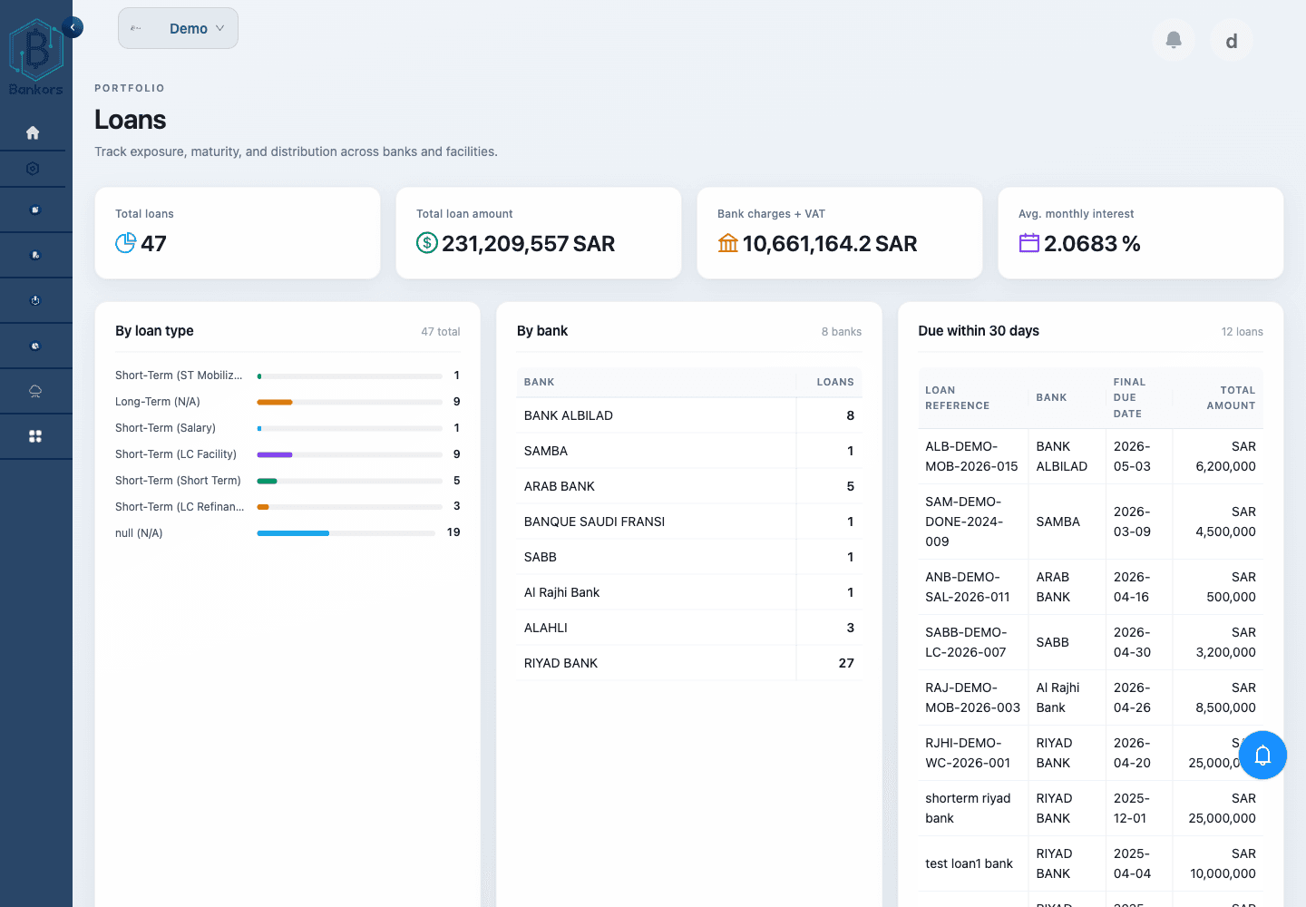Open notifications via the bell icon top right
The width and height of the screenshot is (1306, 907).
[x=1174, y=40]
